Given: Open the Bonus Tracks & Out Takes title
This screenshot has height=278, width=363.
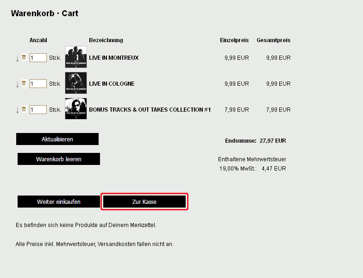Looking at the screenshot, I should pos(150,110).
